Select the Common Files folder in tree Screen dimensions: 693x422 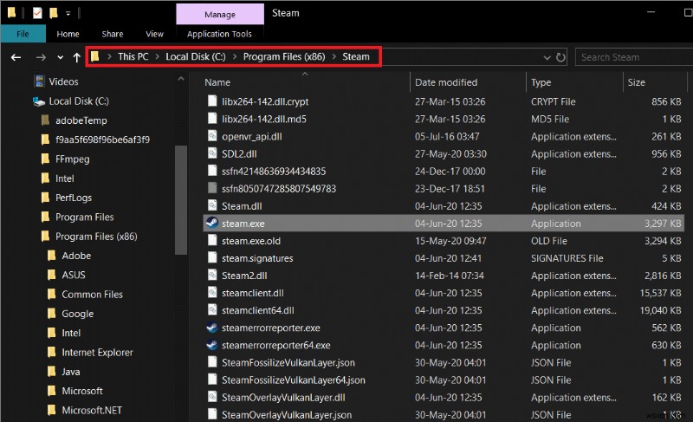point(92,295)
